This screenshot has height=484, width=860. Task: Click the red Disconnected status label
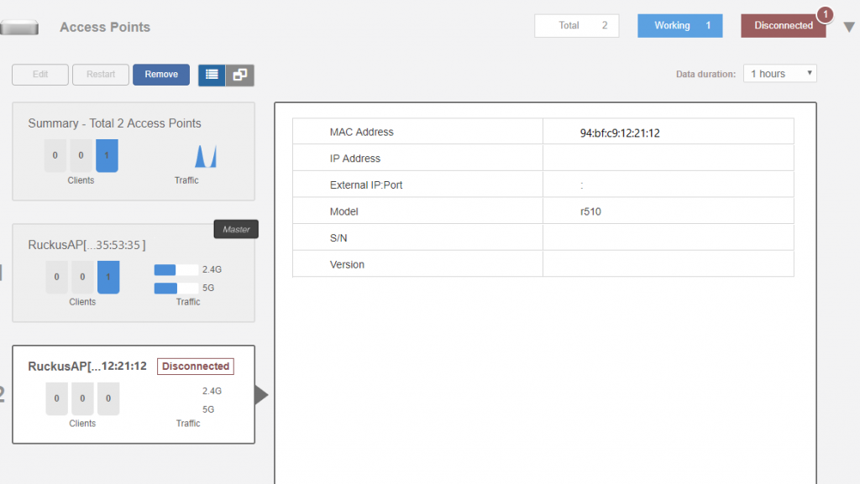click(x=196, y=367)
